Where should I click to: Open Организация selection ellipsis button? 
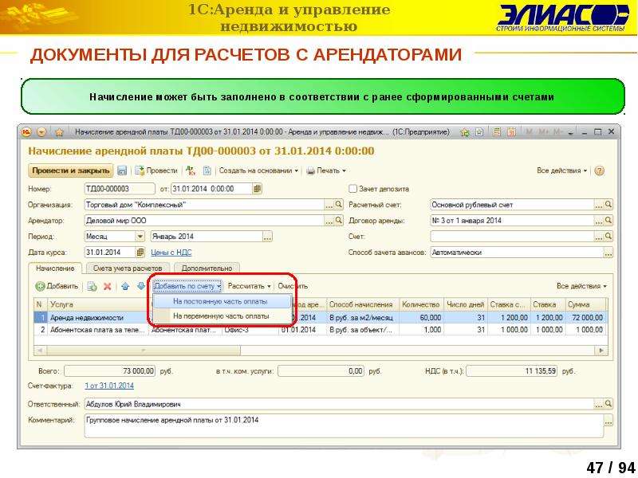pos(329,205)
